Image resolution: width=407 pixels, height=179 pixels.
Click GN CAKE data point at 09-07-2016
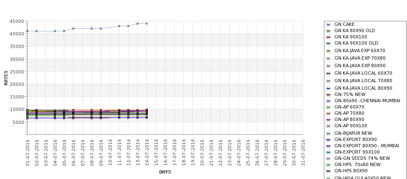click(x=101, y=28)
